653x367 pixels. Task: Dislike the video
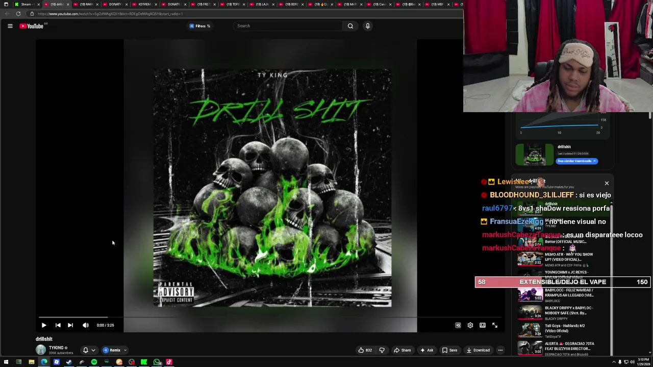coord(382,350)
